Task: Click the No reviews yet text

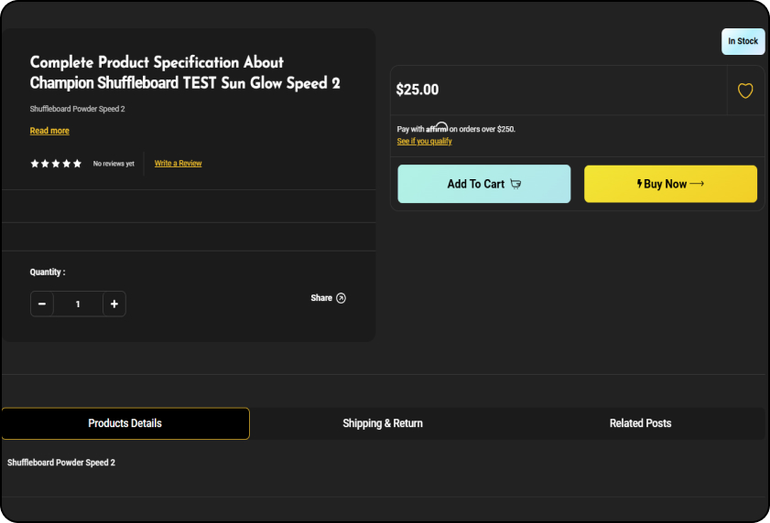Action: click(x=114, y=164)
